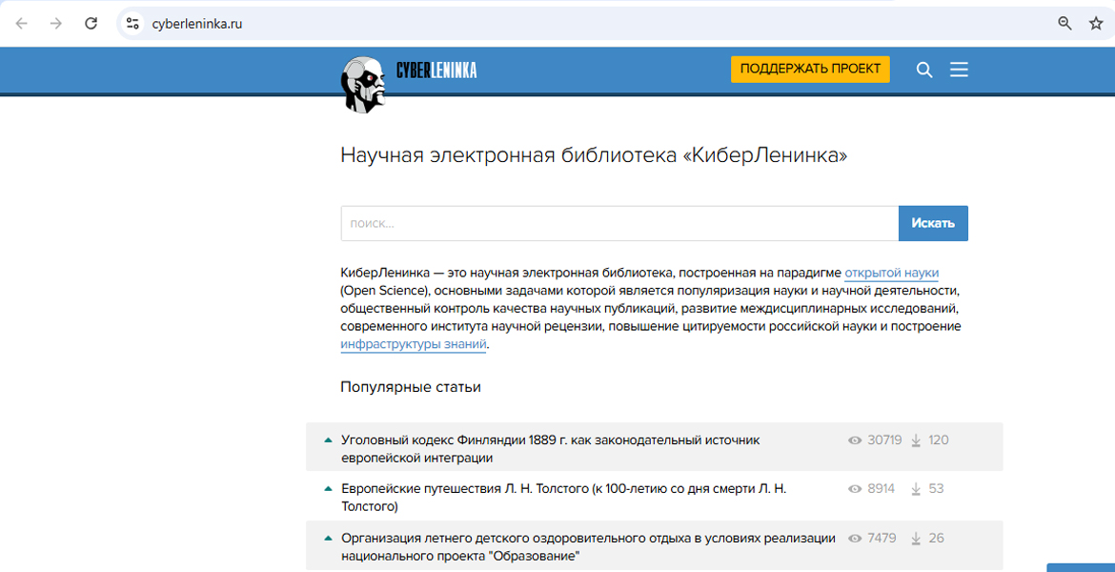Click the browser forward arrow
The image size is (1115, 572).
pyautogui.click(x=55, y=24)
